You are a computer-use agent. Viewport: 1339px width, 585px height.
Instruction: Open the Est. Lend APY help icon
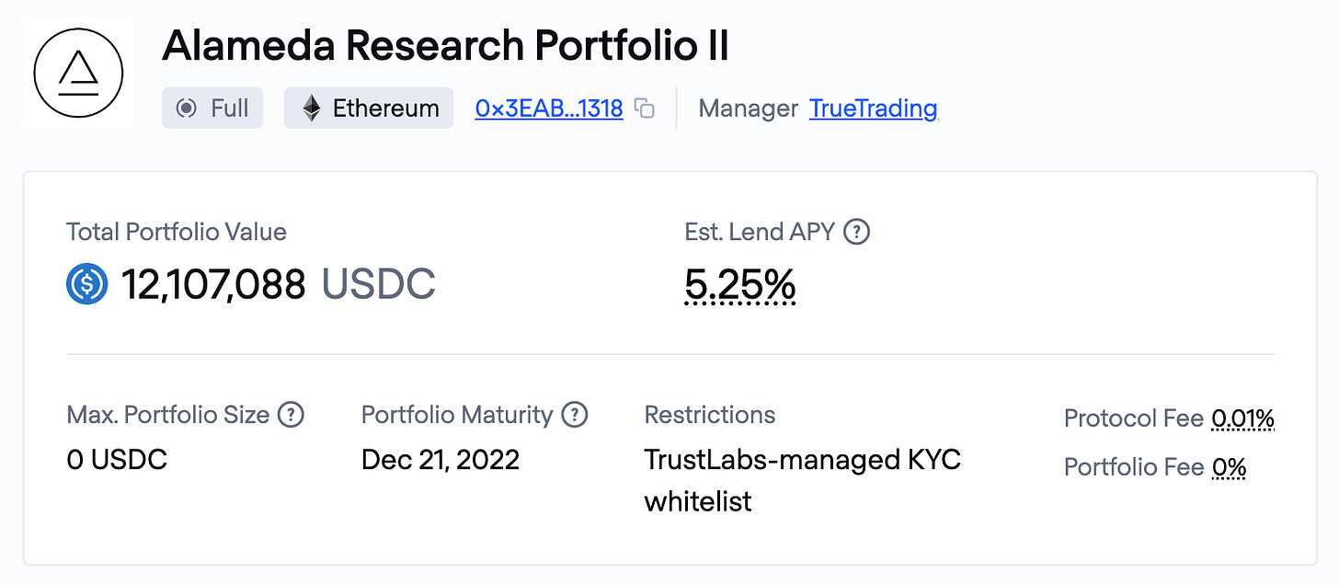(856, 232)
